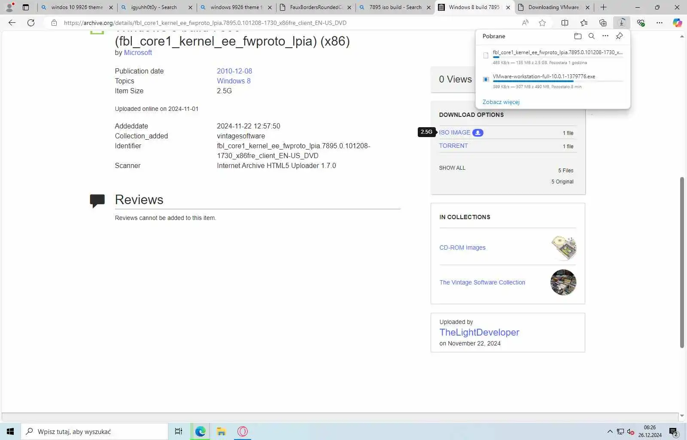Click the '5 Original' files link

[x=562, y=182]
